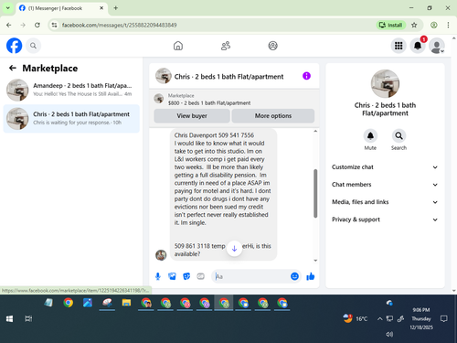Click the sender avatar beside the message

coord(161,255)
